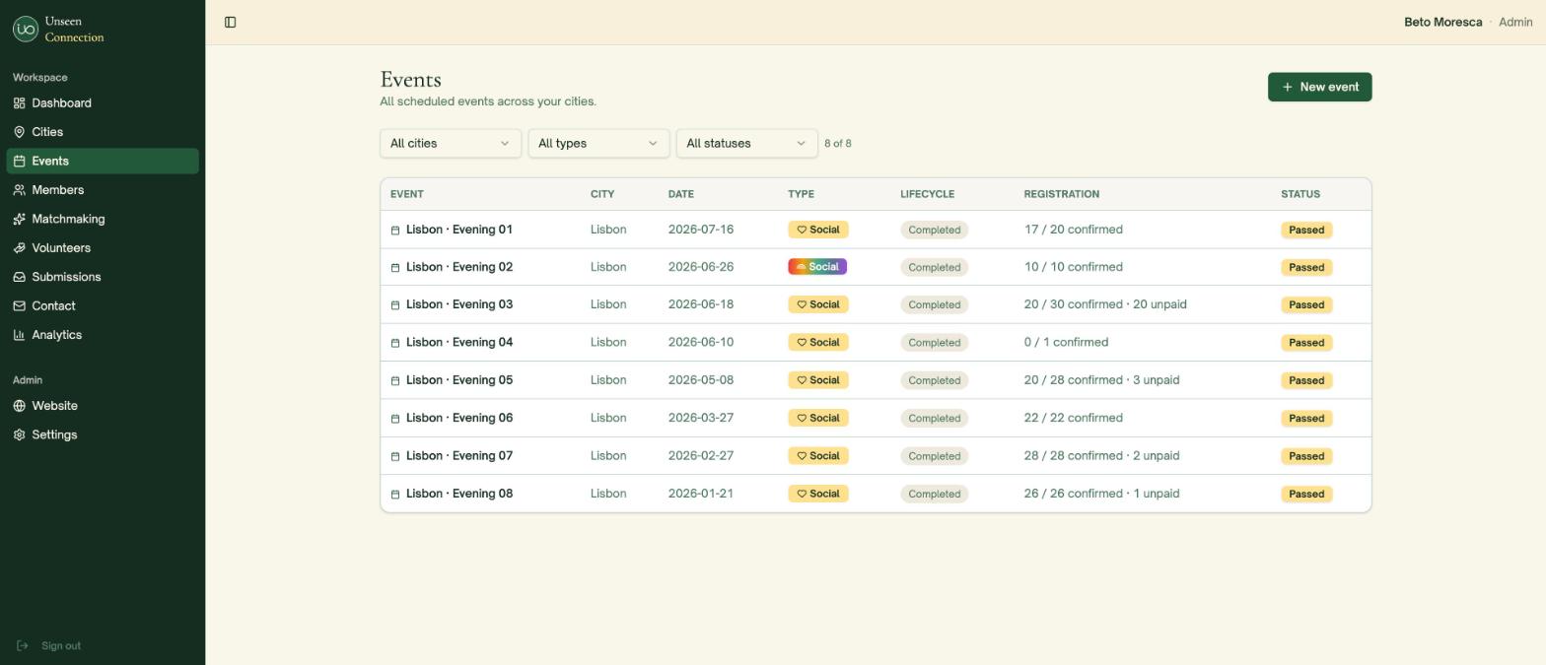Click calendar icon beside Lisbon · Evening 07
This screenshot has width=1546, height=665.
(395, 456)
